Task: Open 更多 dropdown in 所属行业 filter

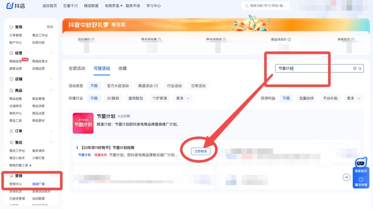Action: (x=183, y=98)
